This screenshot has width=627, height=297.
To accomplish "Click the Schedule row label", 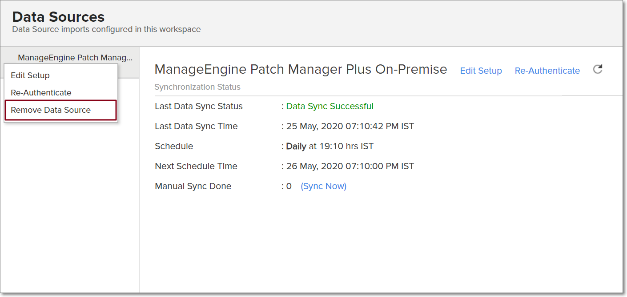I will point(174,147).
